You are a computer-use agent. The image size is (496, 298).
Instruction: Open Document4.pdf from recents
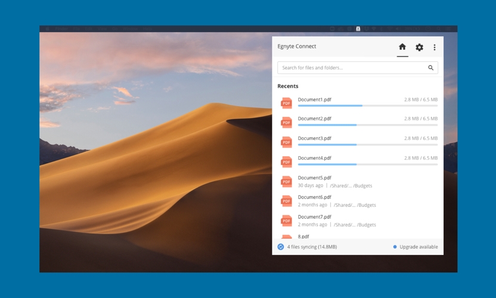[314, 158]
